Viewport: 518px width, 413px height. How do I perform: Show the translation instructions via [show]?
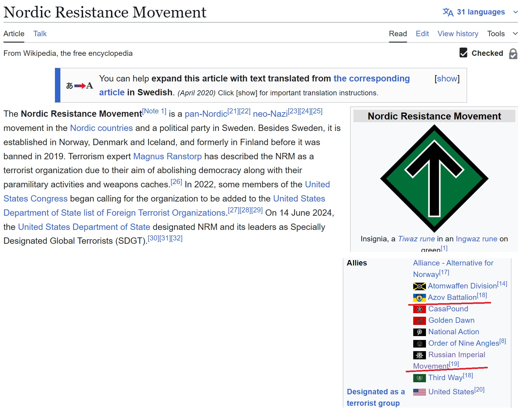point(447,79)
